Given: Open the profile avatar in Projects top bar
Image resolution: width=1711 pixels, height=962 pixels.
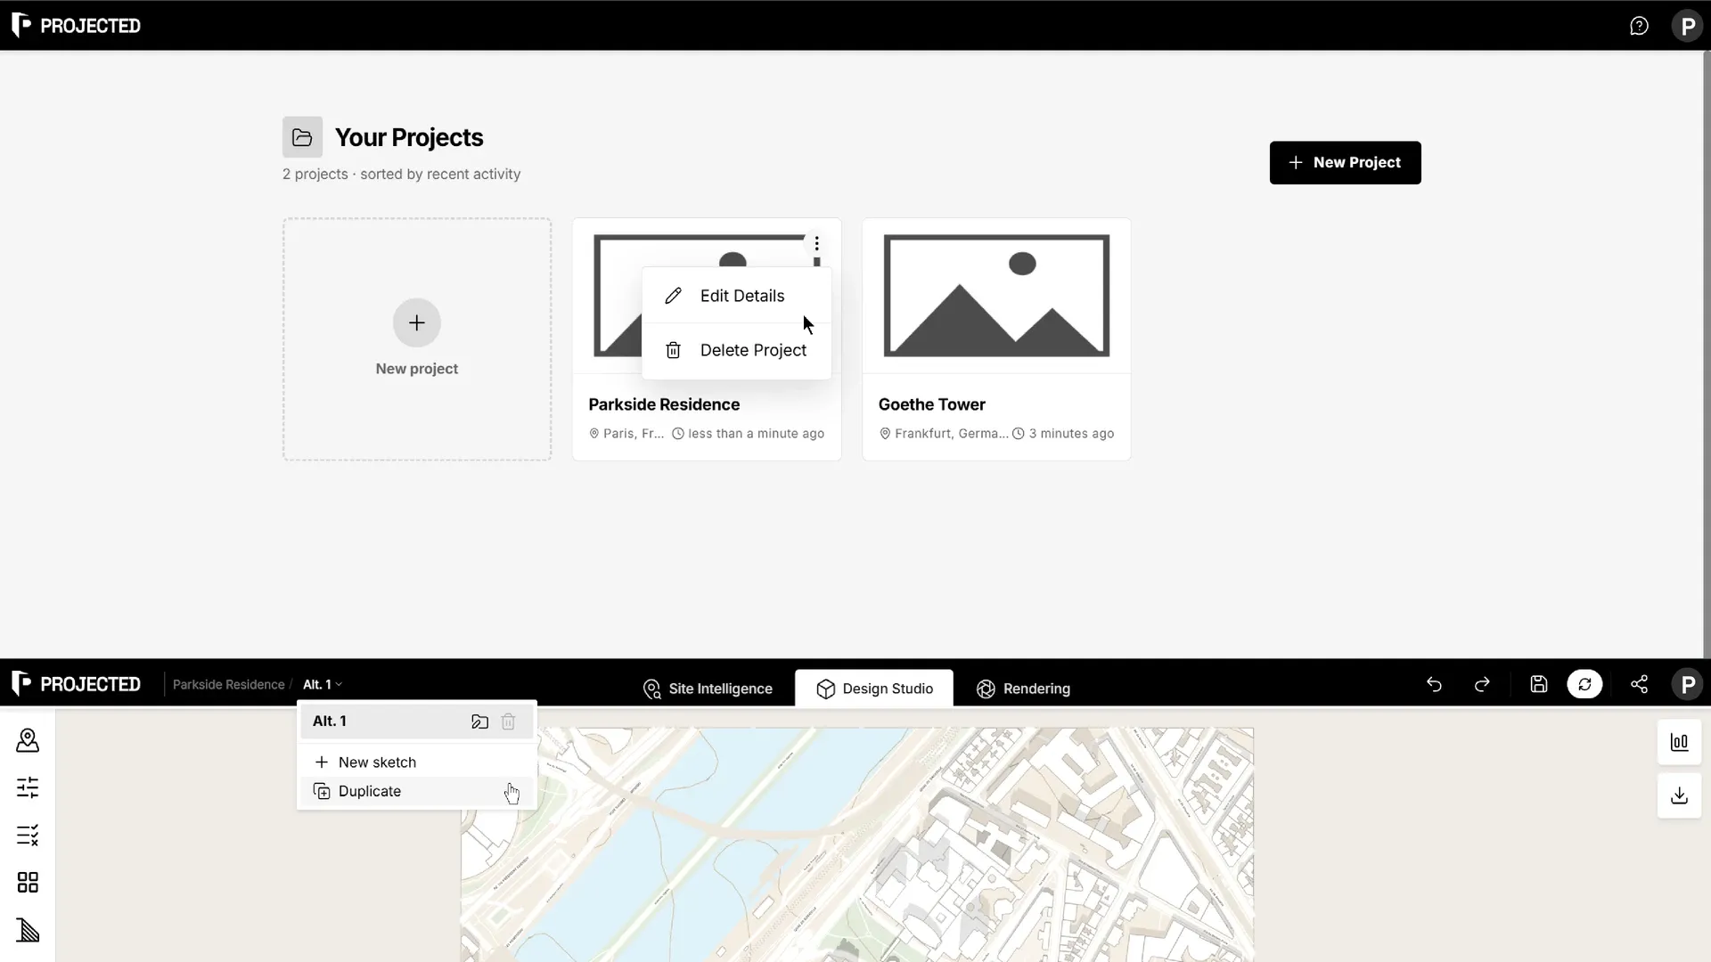Looking at the screenshot, I should [x=1687, y=26].
